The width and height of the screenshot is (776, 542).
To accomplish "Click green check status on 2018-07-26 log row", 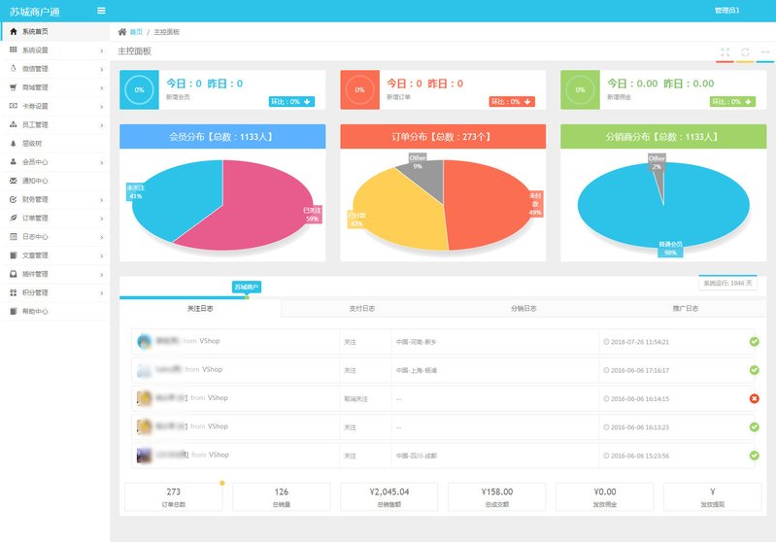I will coord(754,342).
